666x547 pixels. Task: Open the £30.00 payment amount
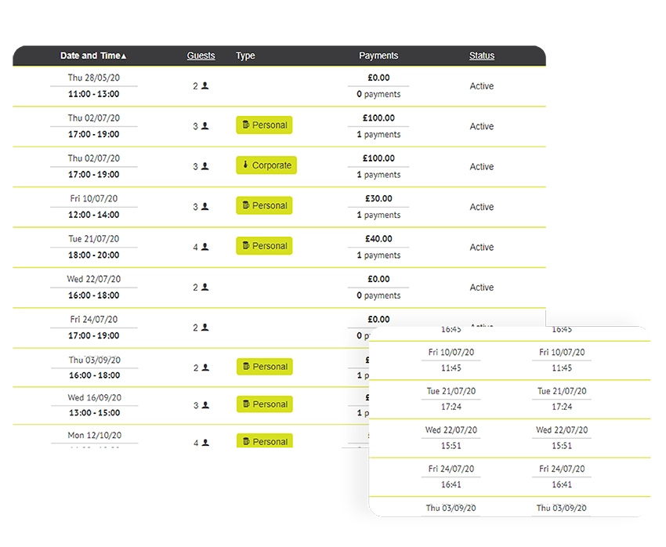(x=378, y=199)
